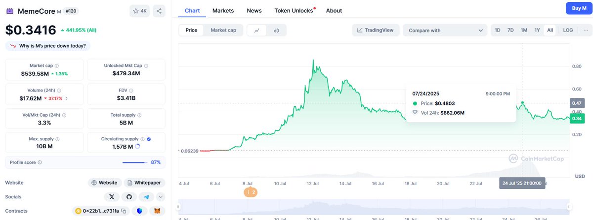Click the 0.34 current price axis label
This screenshot has width=593, height=220.
(x=577, y=119)
